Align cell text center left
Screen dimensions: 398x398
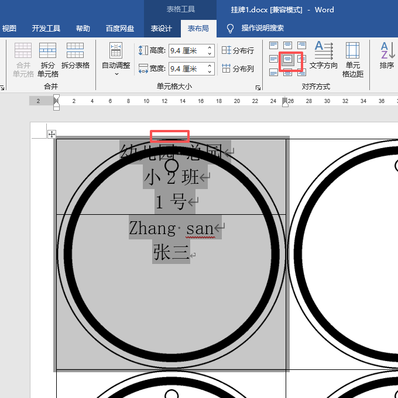click(x=274, y=59)
